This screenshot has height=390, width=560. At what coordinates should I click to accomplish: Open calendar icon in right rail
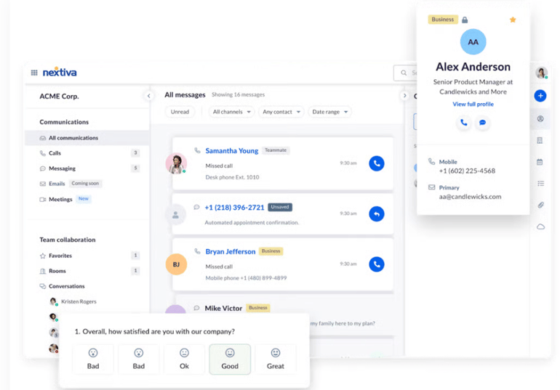[x=540, y=162]
